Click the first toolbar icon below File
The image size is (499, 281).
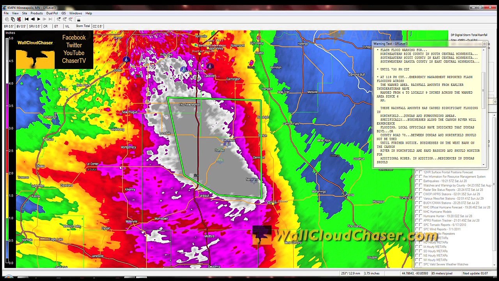click(7, 19)
